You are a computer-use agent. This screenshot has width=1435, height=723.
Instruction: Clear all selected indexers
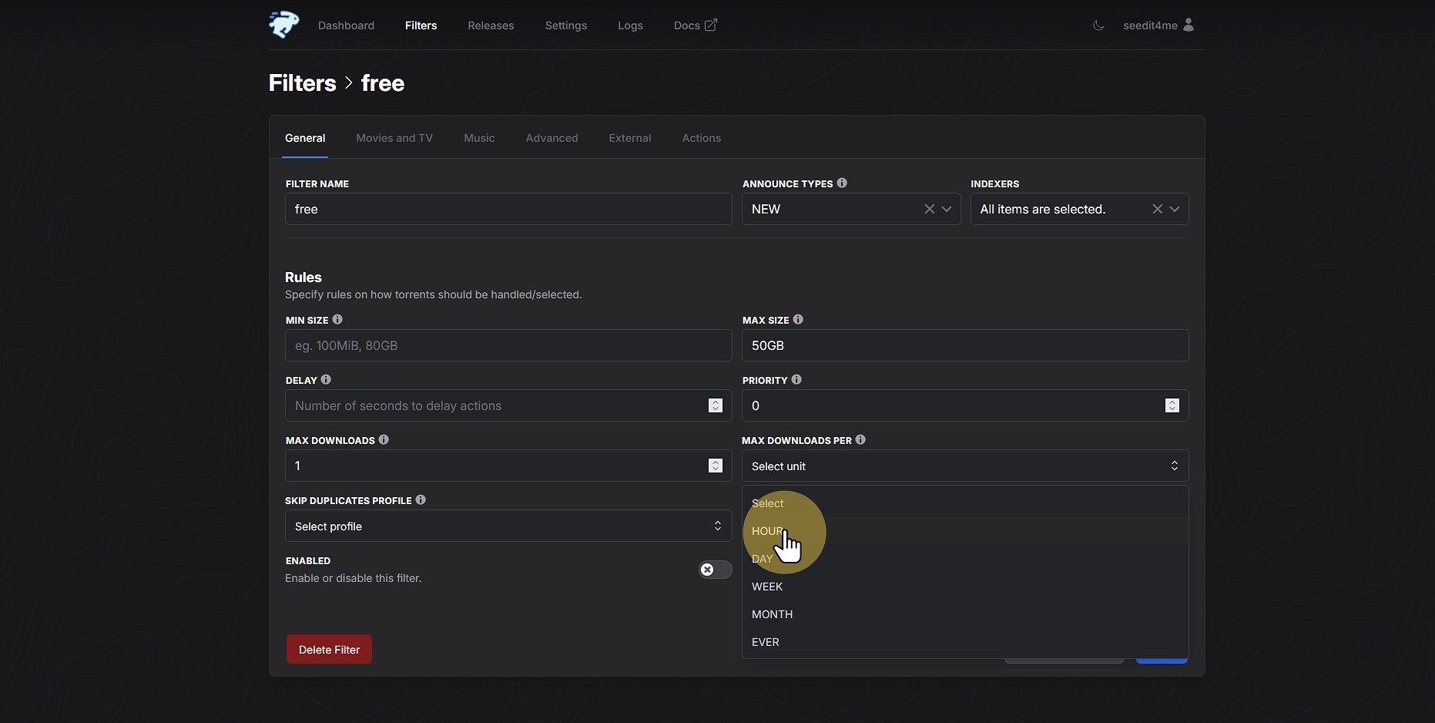coord(1157,209)
